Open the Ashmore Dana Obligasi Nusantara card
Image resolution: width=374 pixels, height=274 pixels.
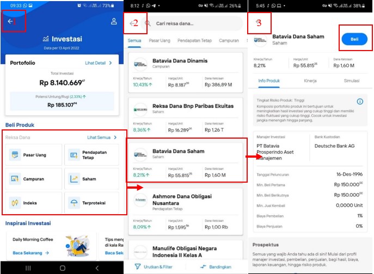pos(186,211)
